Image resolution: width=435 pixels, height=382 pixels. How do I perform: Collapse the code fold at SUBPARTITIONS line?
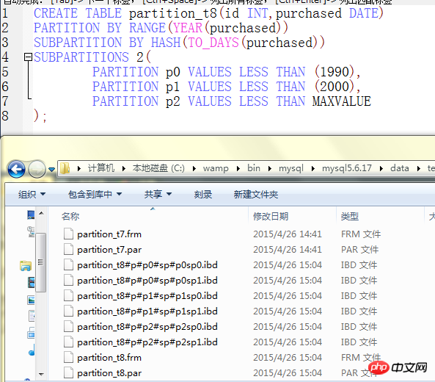[28, 57]
